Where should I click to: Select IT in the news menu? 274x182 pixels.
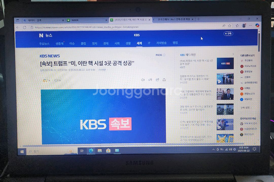(x=149, y=43)
